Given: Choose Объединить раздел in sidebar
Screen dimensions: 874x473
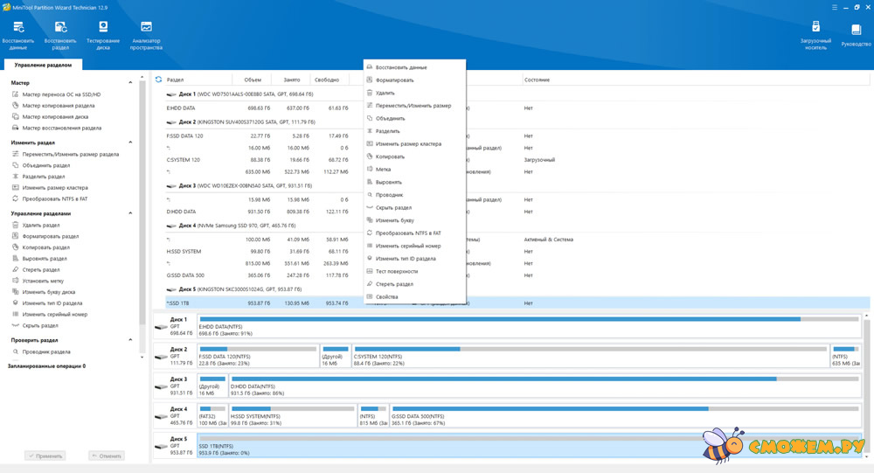Looking at the screenshot, I should coord(45,165).
